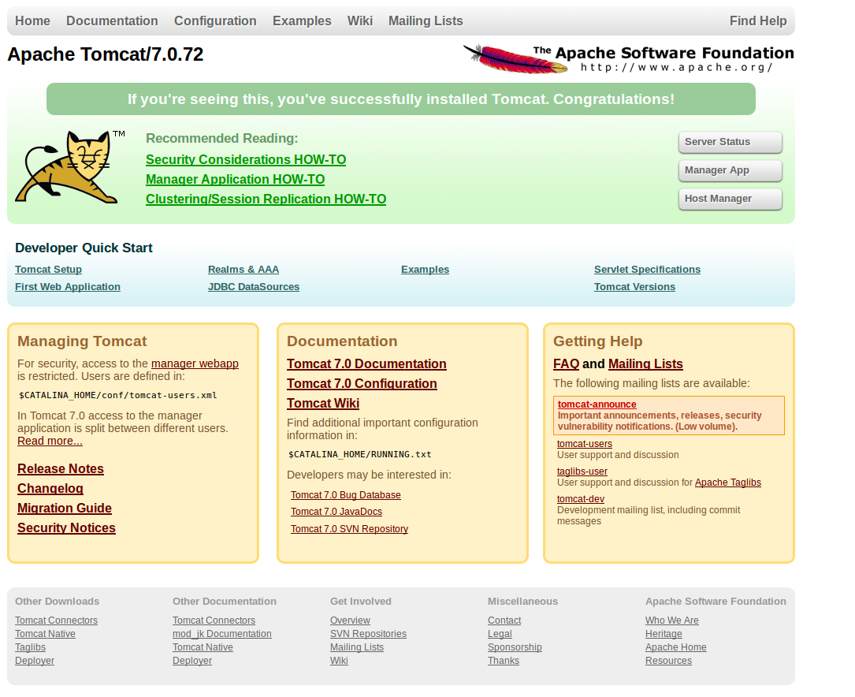Click the Thanks footer link
Image resolution: width=855 pixels, height=697 pixels.
tap(504, 661)
